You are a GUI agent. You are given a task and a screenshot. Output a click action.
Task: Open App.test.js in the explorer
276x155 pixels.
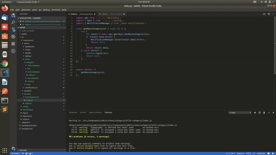[x=27, y=116]
